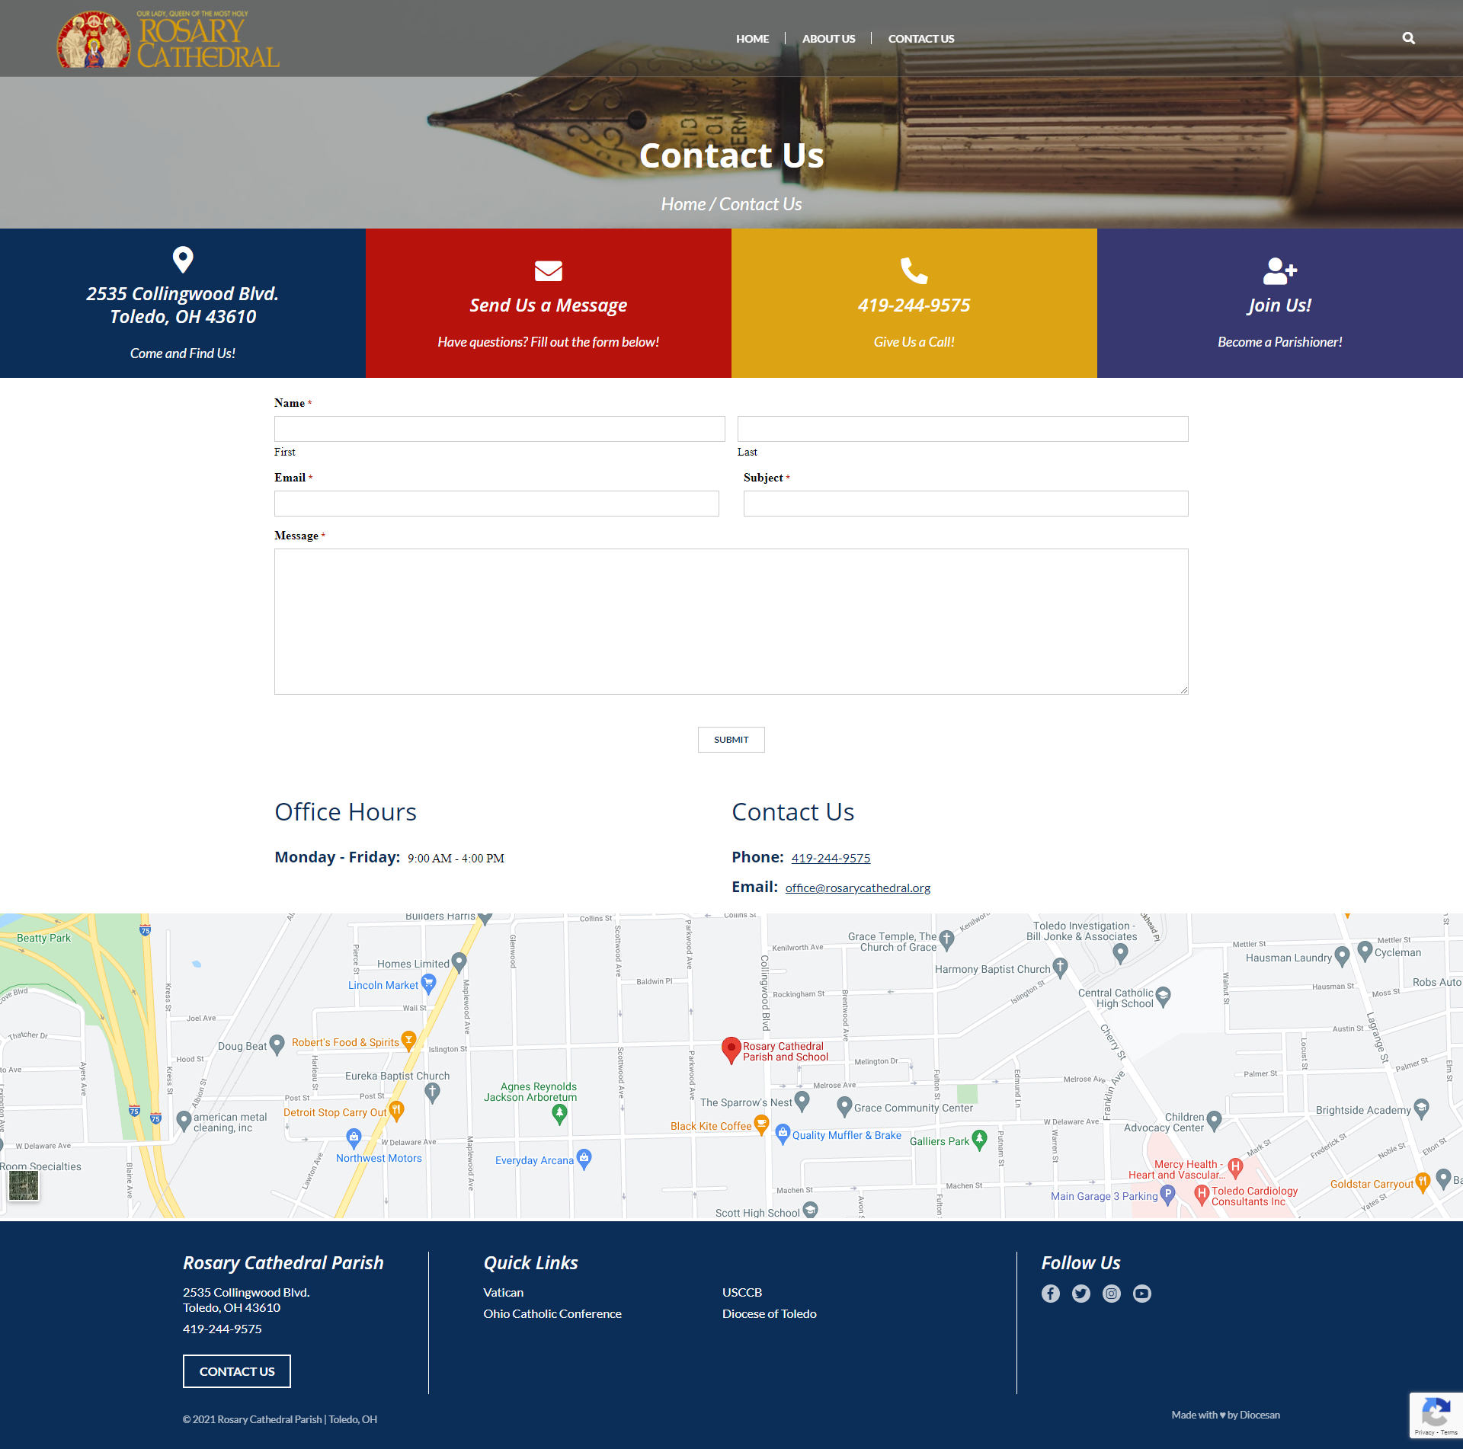
Task: Click the footer Contact Us button
Action: coord(236,1371)
